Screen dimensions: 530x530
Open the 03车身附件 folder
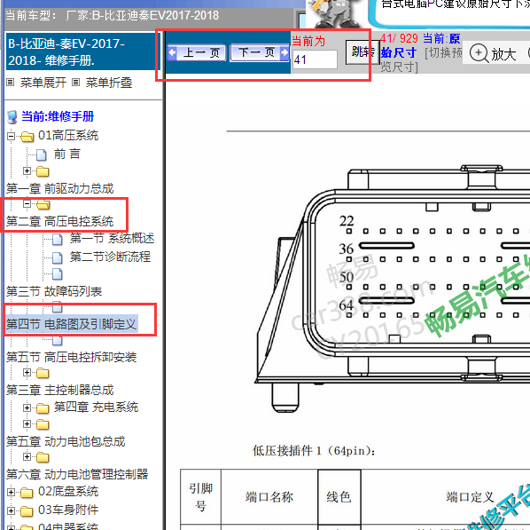(x=68, y=510)
